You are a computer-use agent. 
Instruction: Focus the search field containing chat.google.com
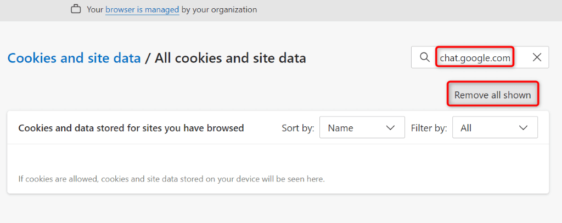click(475, 57)
